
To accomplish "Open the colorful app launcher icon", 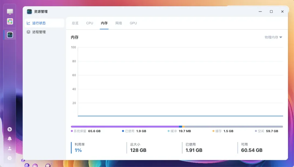I will point(10,21).
